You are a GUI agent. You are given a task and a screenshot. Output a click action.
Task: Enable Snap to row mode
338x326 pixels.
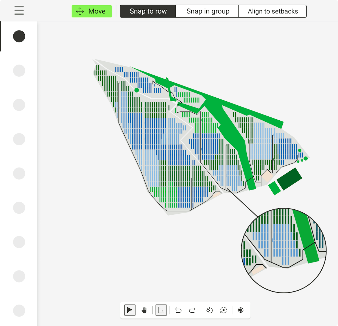pyautogui.click(x=148, y=11)
